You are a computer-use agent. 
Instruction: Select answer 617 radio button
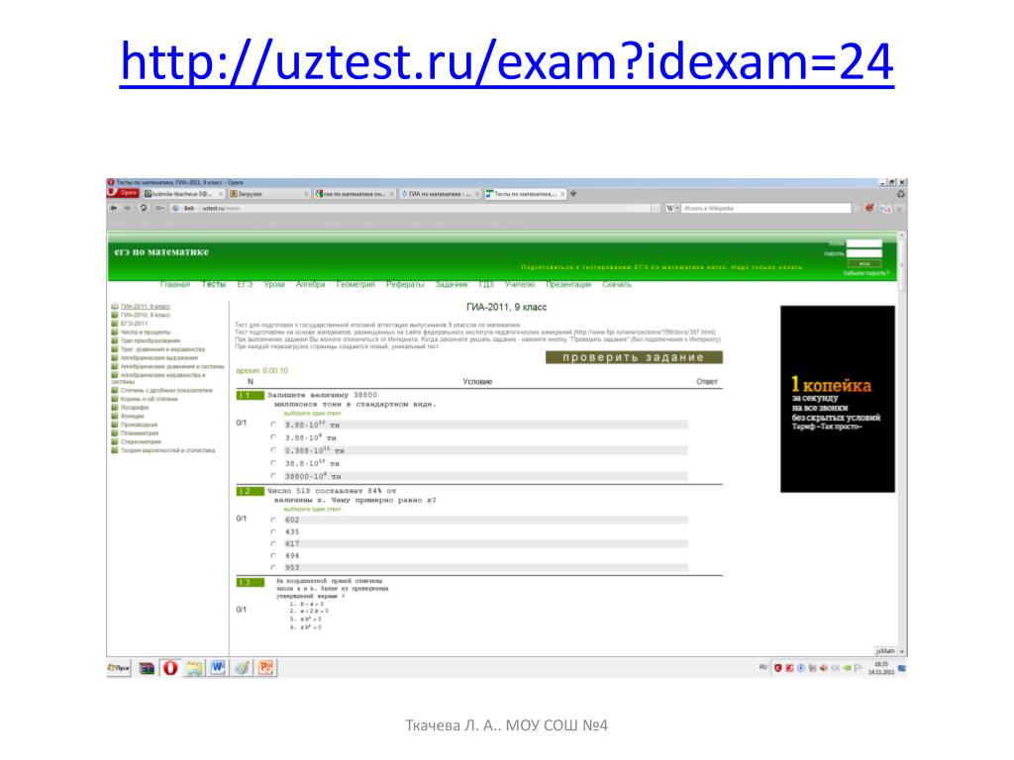point(273,543)
